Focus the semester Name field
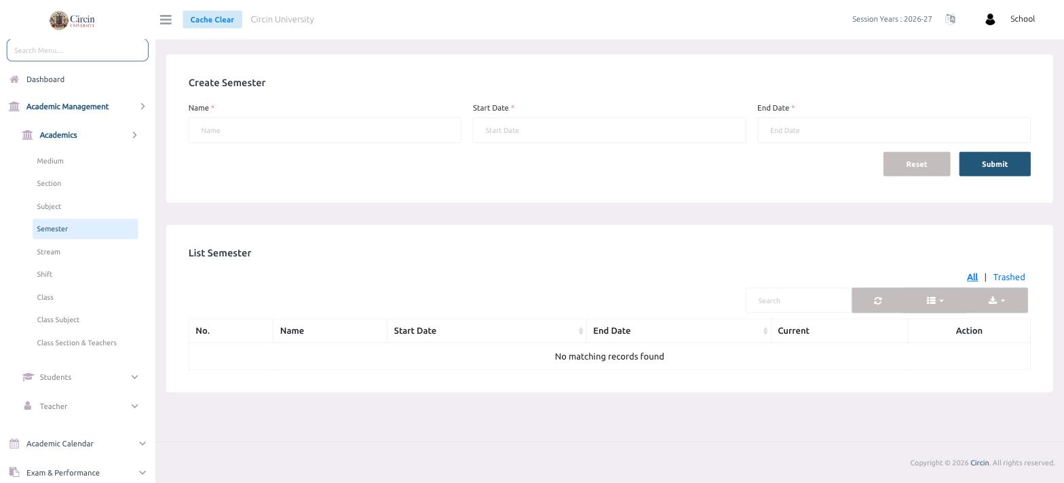Image resolution: width=1064 pixels, height=483 pixels. tap(325, 130)
